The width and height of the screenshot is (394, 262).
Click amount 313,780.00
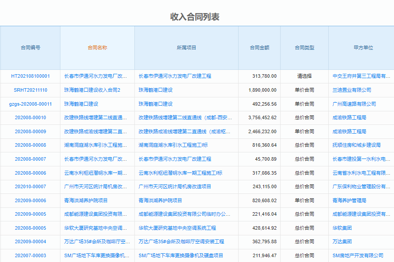264,76
